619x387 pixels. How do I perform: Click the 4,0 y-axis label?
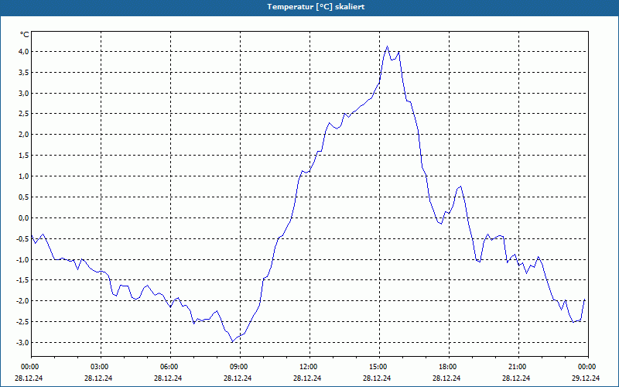[22, 52]
